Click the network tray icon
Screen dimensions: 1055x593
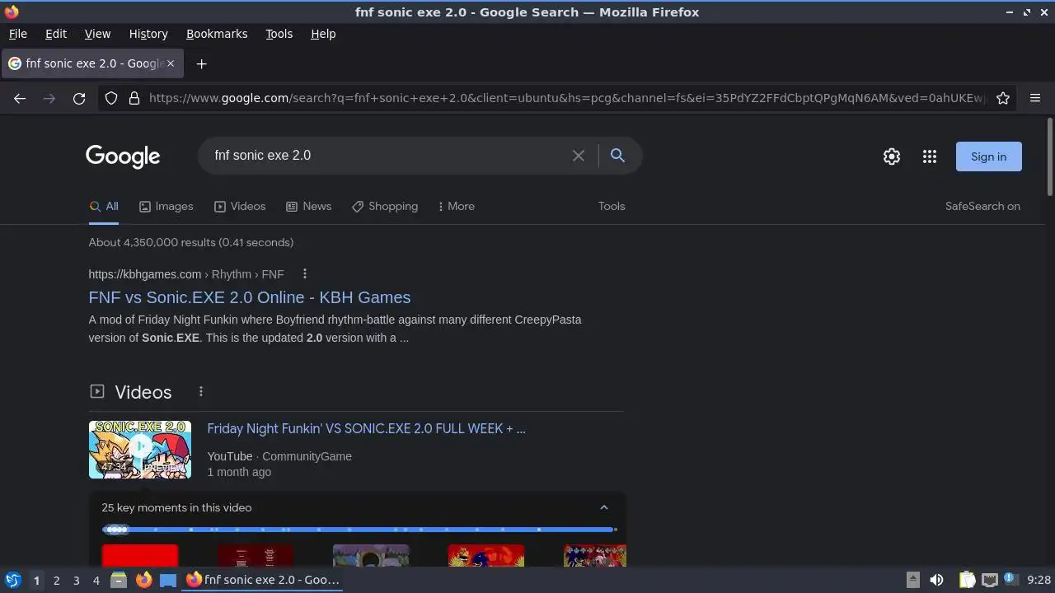989,580
